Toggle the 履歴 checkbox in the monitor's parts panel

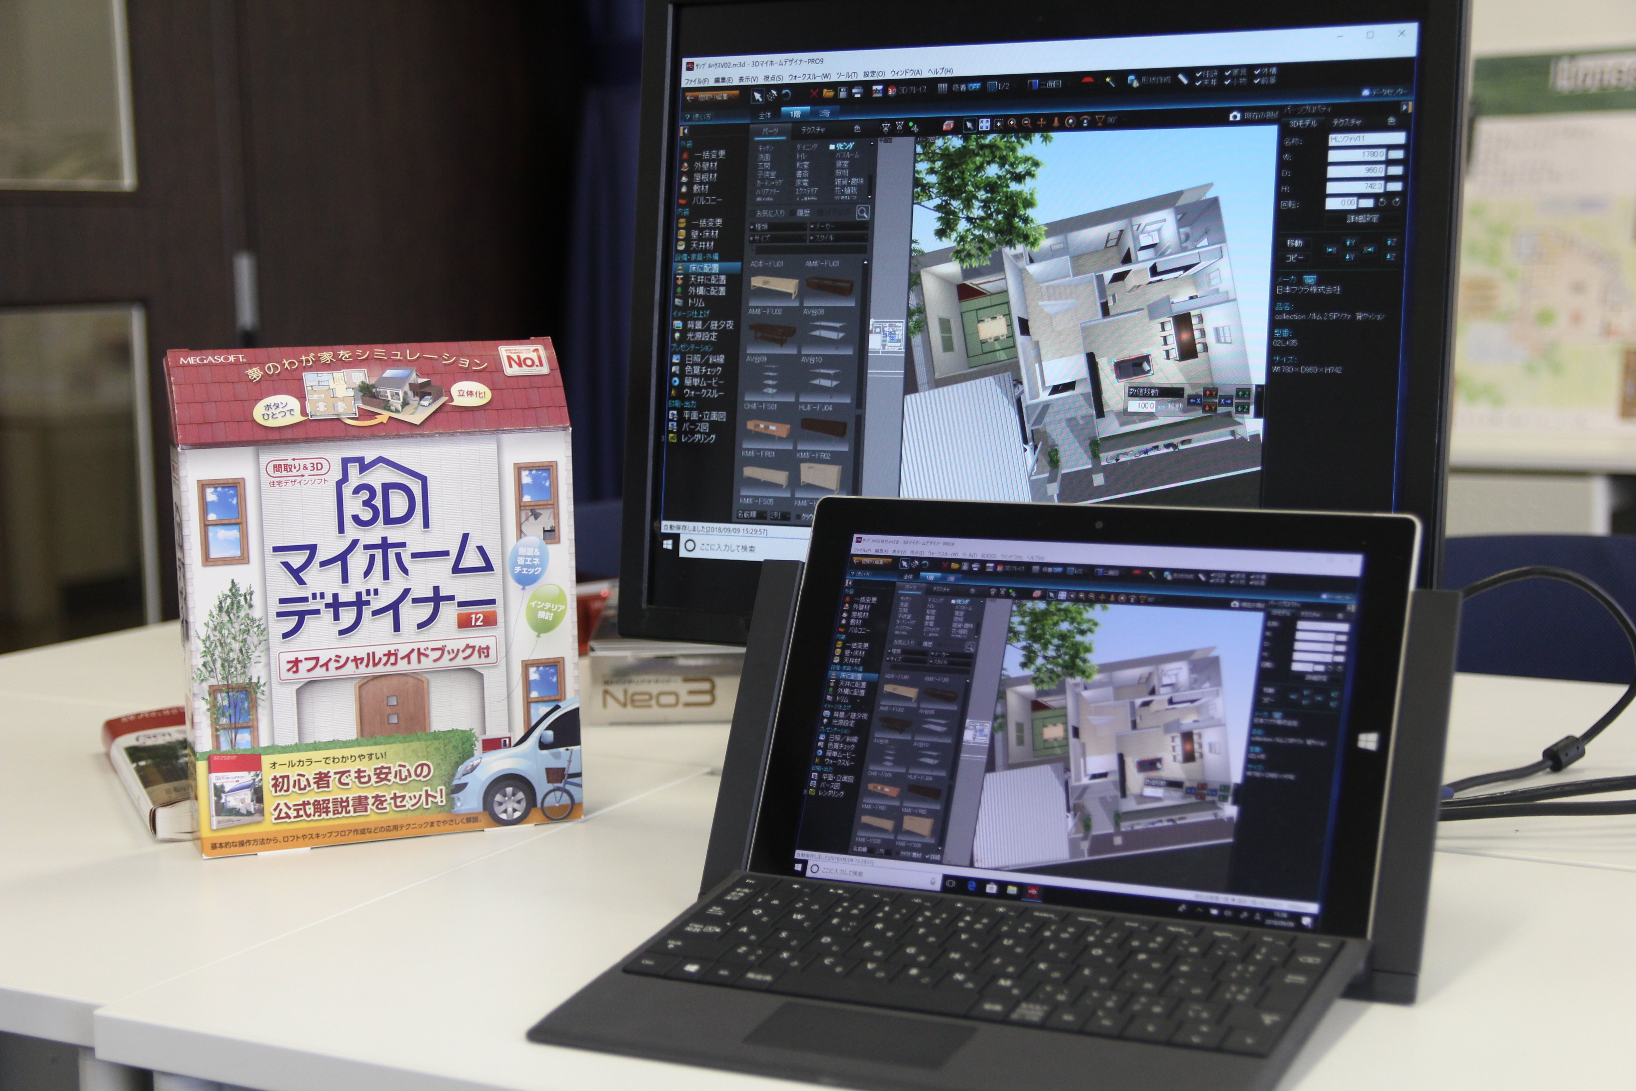(800, 213)
